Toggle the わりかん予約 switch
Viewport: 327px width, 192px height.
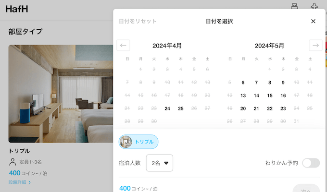(x=311, y=163)
